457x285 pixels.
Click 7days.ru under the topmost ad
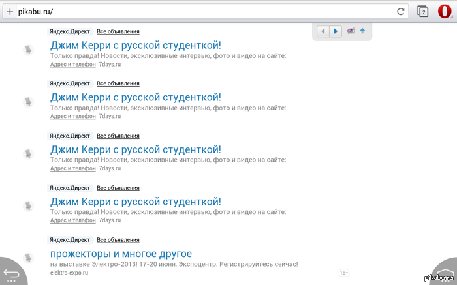pos(110,65)
